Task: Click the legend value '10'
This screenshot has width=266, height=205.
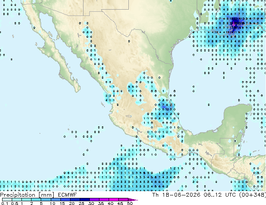Action: tap(52, 203)
